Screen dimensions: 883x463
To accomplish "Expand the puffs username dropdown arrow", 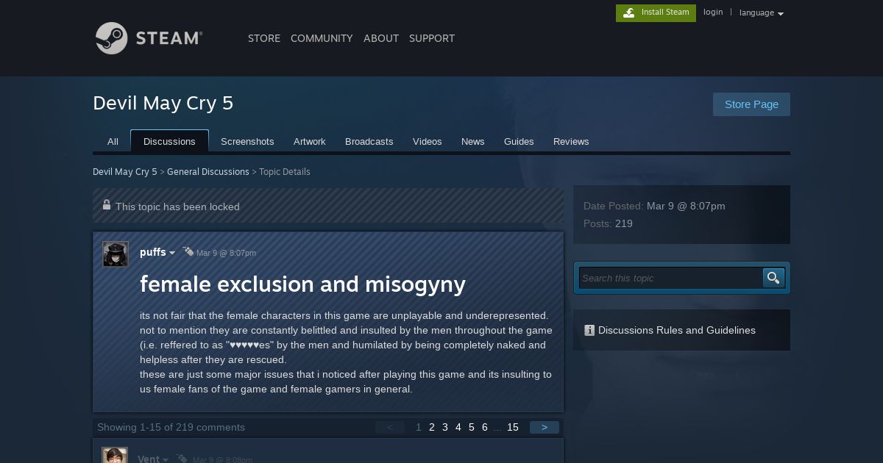I will tap(172, 253).
